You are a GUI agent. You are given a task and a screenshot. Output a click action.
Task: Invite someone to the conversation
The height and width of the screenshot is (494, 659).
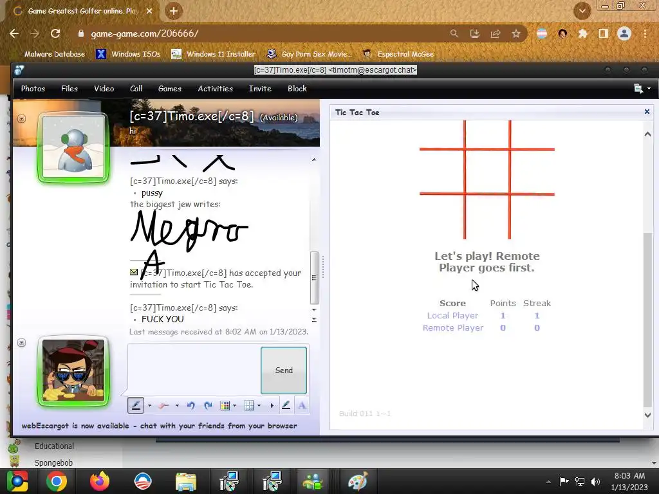point(260,89)
